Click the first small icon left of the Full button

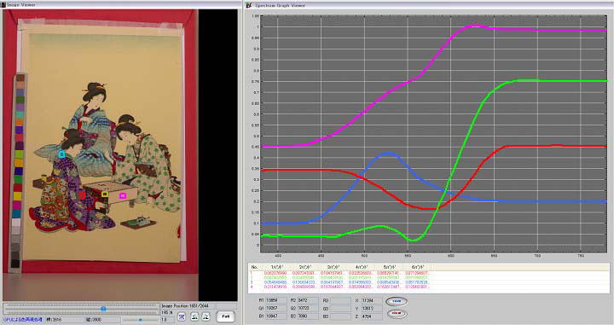coord(182,316)
